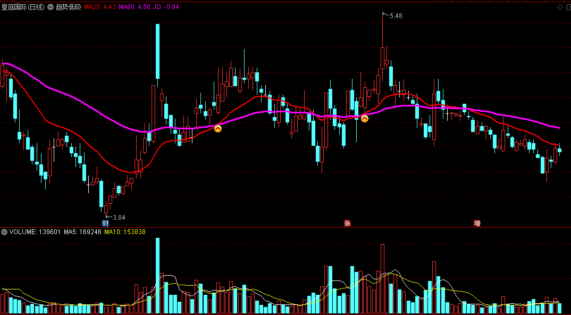Open the dropdown arrow beside 趋势低吸

tap(51, 7)
